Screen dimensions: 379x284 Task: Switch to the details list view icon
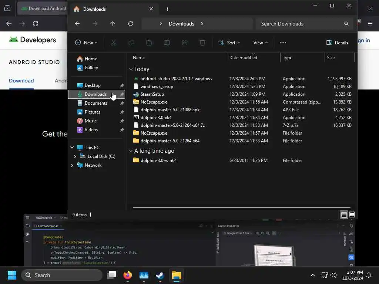[344, 214]
